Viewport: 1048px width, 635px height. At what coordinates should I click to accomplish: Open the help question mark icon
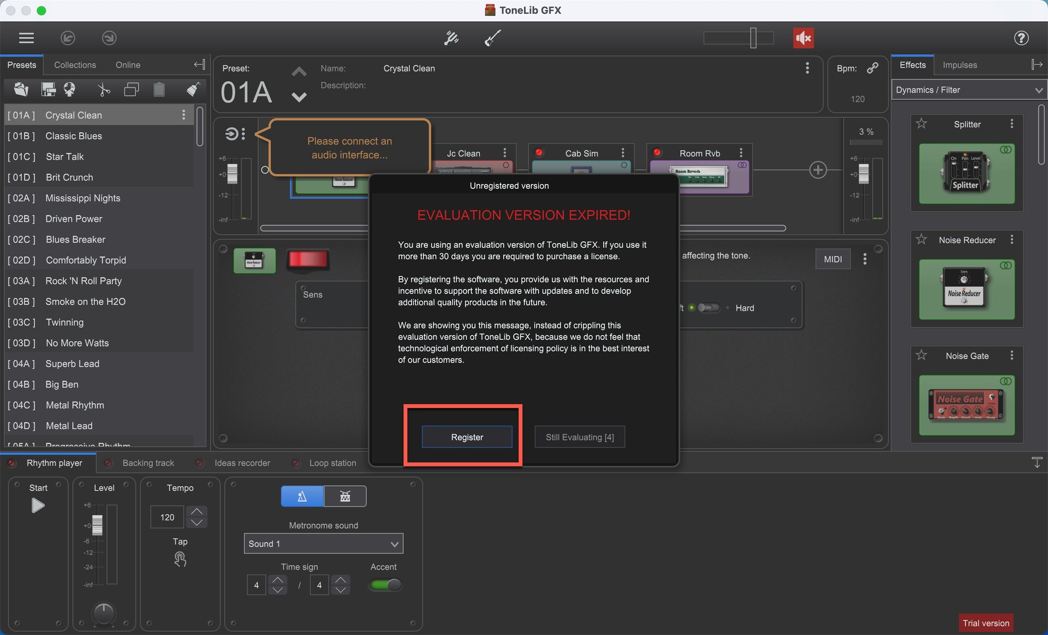[1021, 38]
